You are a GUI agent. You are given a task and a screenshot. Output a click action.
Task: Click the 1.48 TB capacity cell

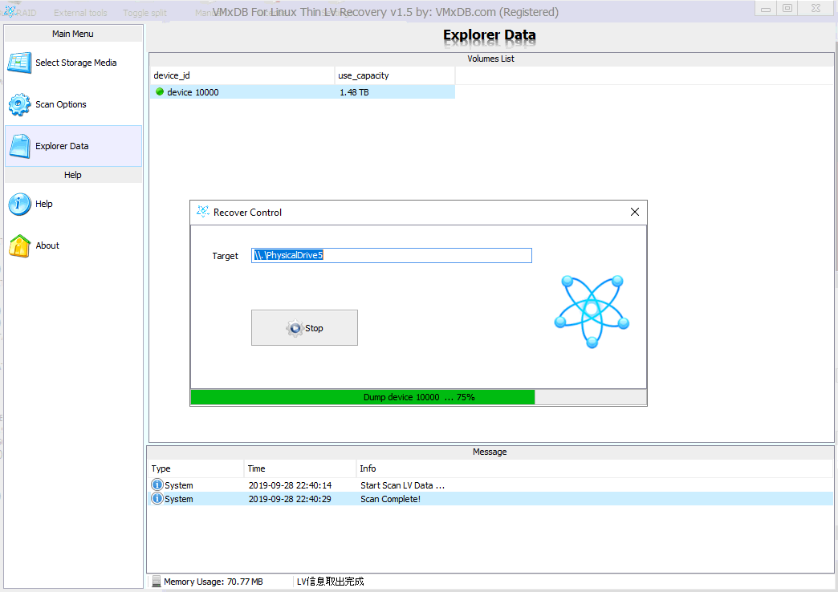pos(354,92)
